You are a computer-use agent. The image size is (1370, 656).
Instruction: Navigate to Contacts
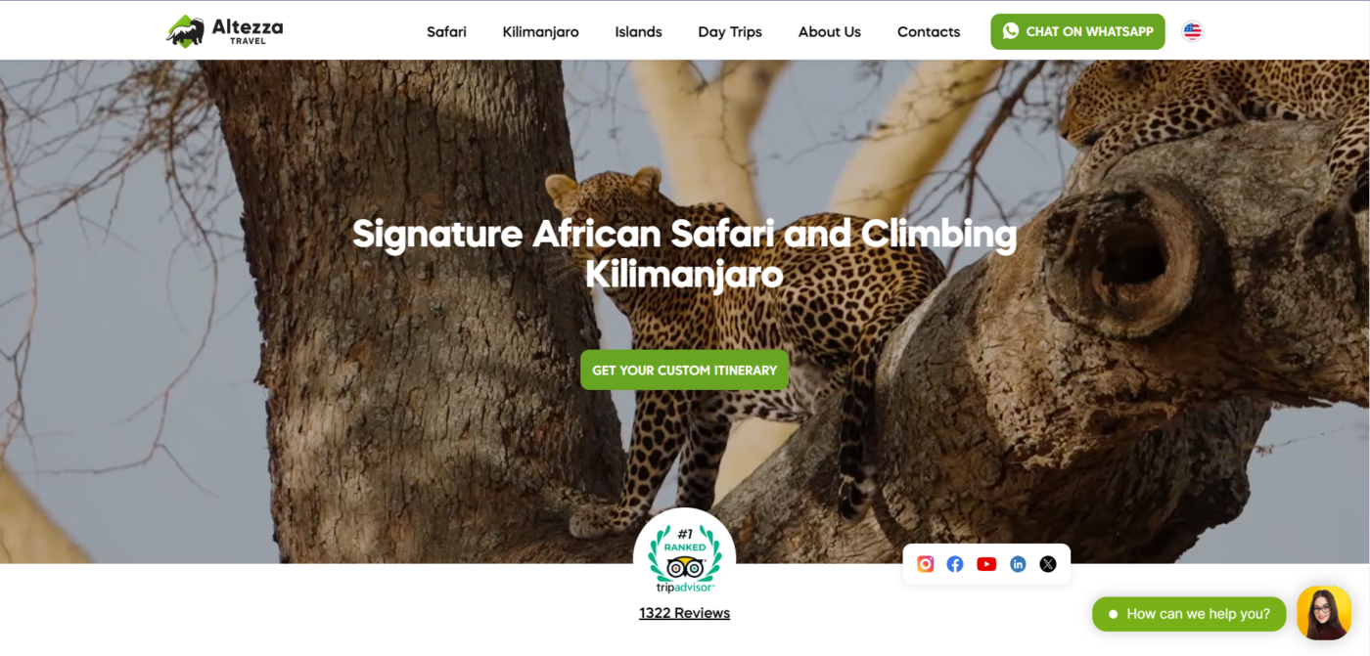[929, 31]
